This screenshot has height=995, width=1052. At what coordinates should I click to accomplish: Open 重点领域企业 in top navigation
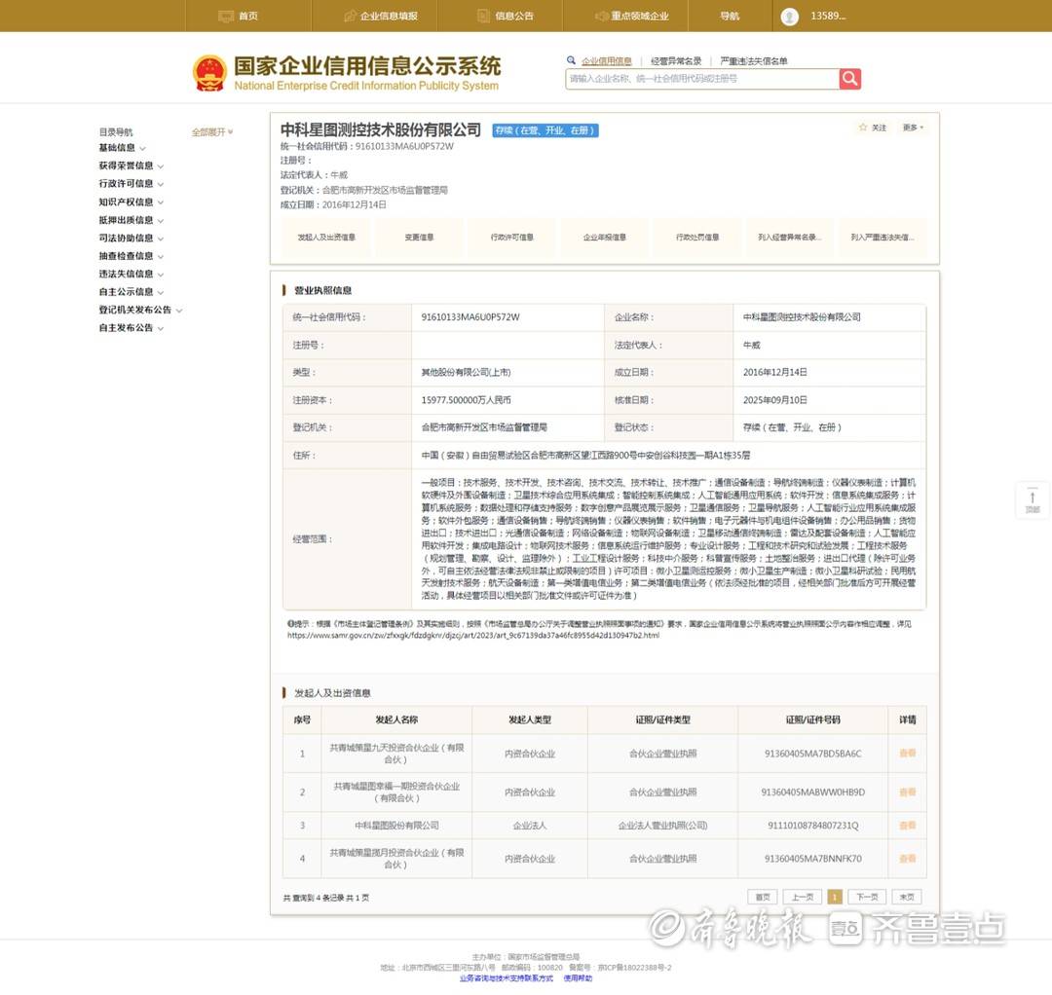[631, 16]
